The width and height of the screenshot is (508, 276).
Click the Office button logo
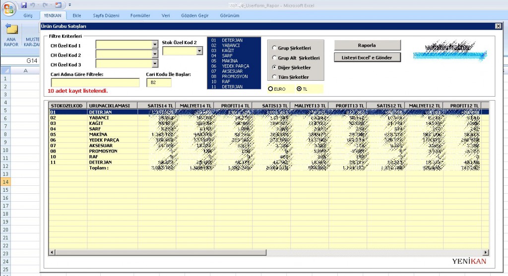[9, 8]
